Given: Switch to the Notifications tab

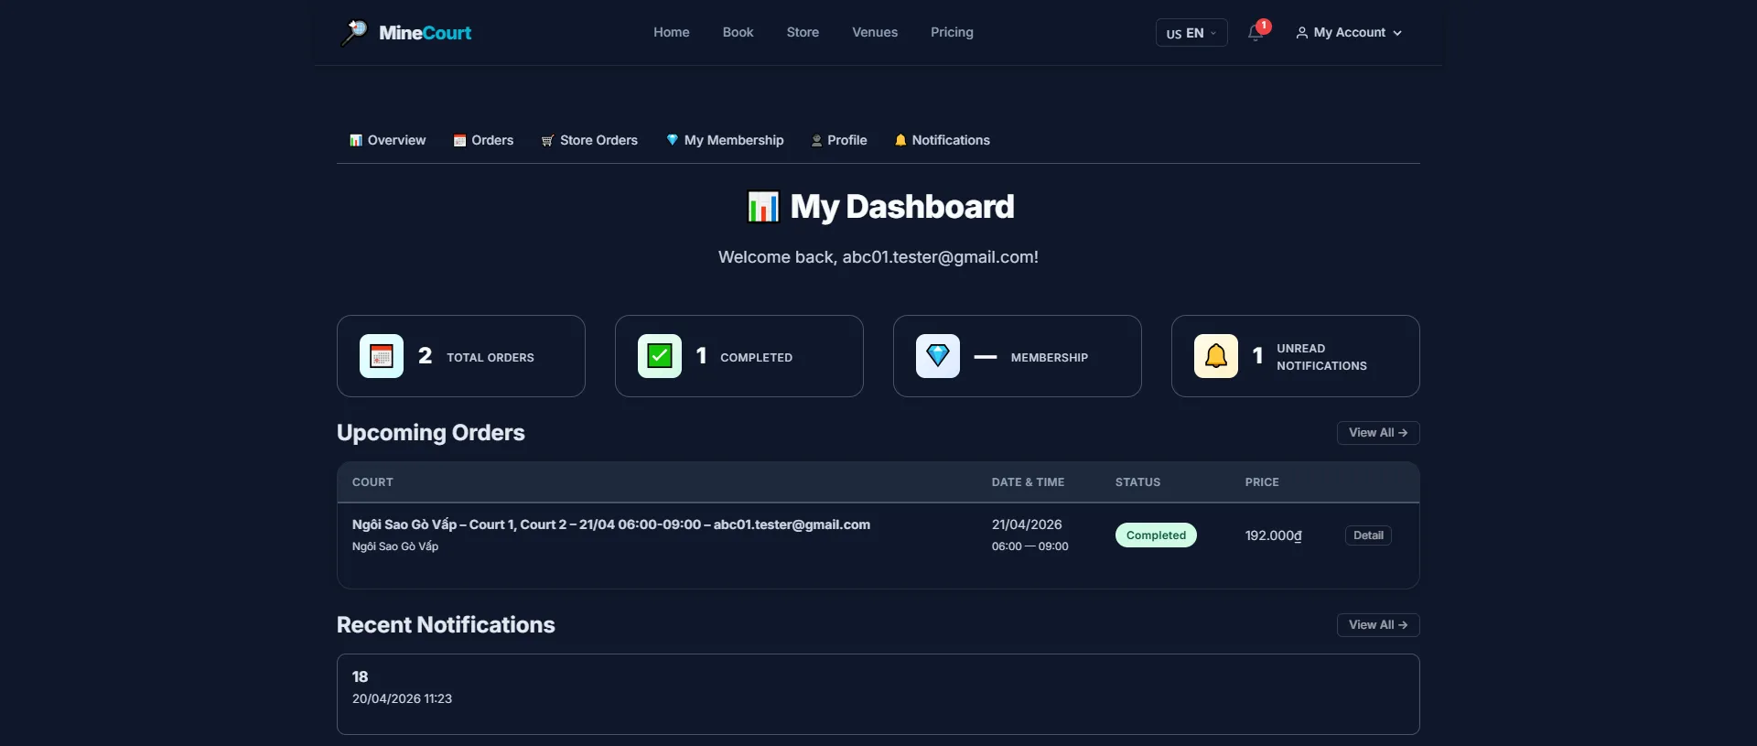Looking at the screenshot, I should click(x=943, y=140).
